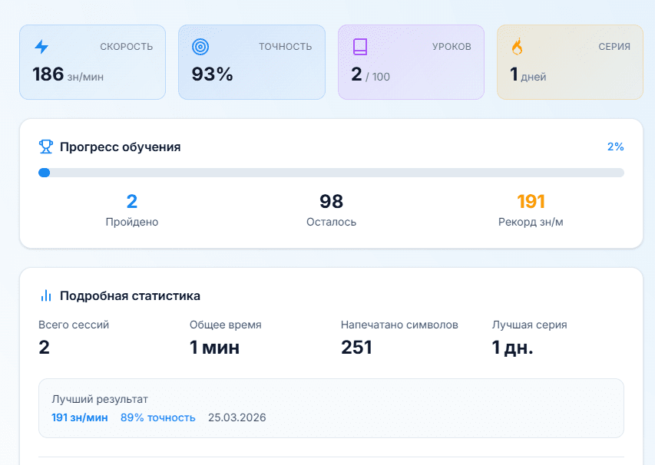Screen dimensions: 655x465
Task: Click the lightning bolt speed icon
Action: click(x=41, y=46)
